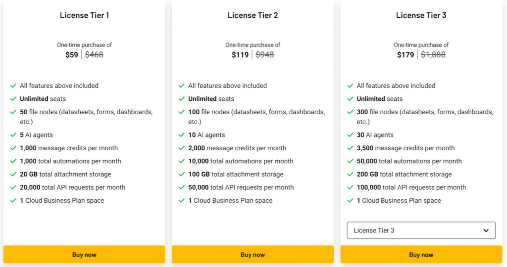
Task: Click checkmark beside 30 AI agents
Action: [350, 135]
